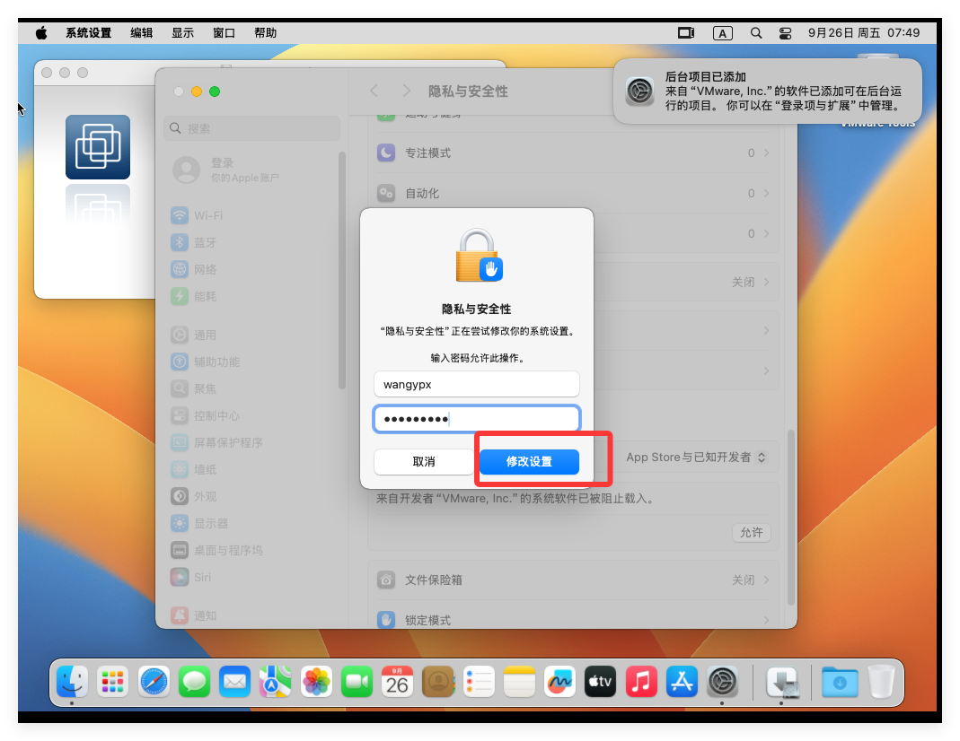The width and height of the screenshot is (960, 741).
Task: Select 桌面与程序坞 in the sidebar
Action: coord(251,550)
